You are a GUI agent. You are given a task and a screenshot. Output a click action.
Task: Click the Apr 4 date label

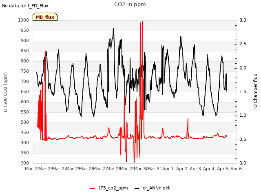[209, 169]
